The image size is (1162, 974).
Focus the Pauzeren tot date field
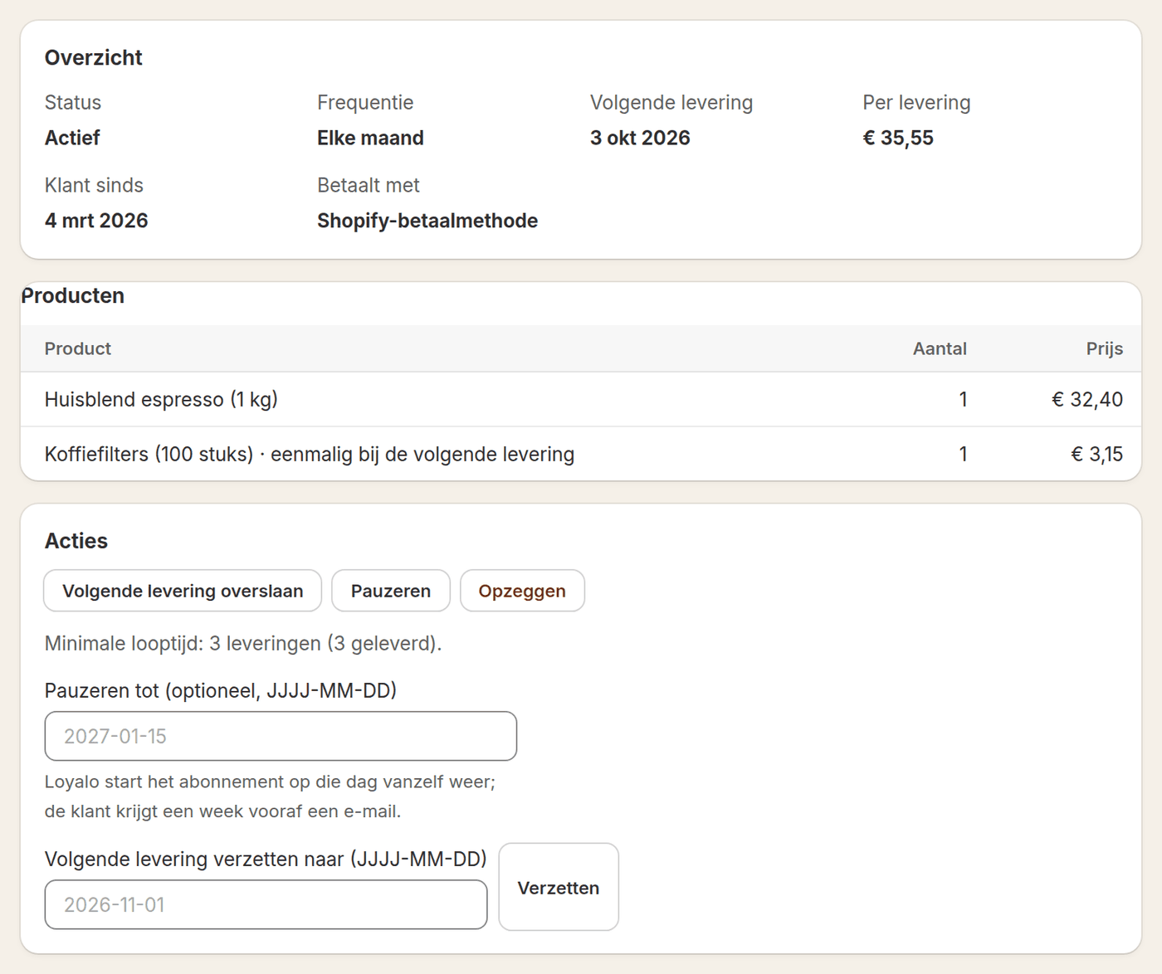click(x=281, y=736)
